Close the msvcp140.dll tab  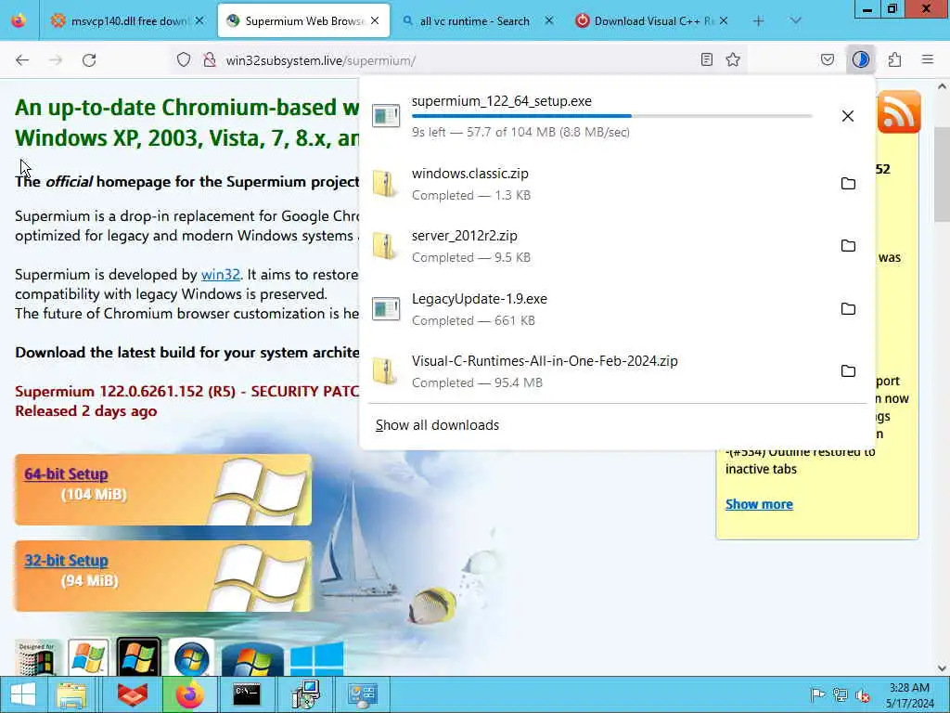[199, 21]
